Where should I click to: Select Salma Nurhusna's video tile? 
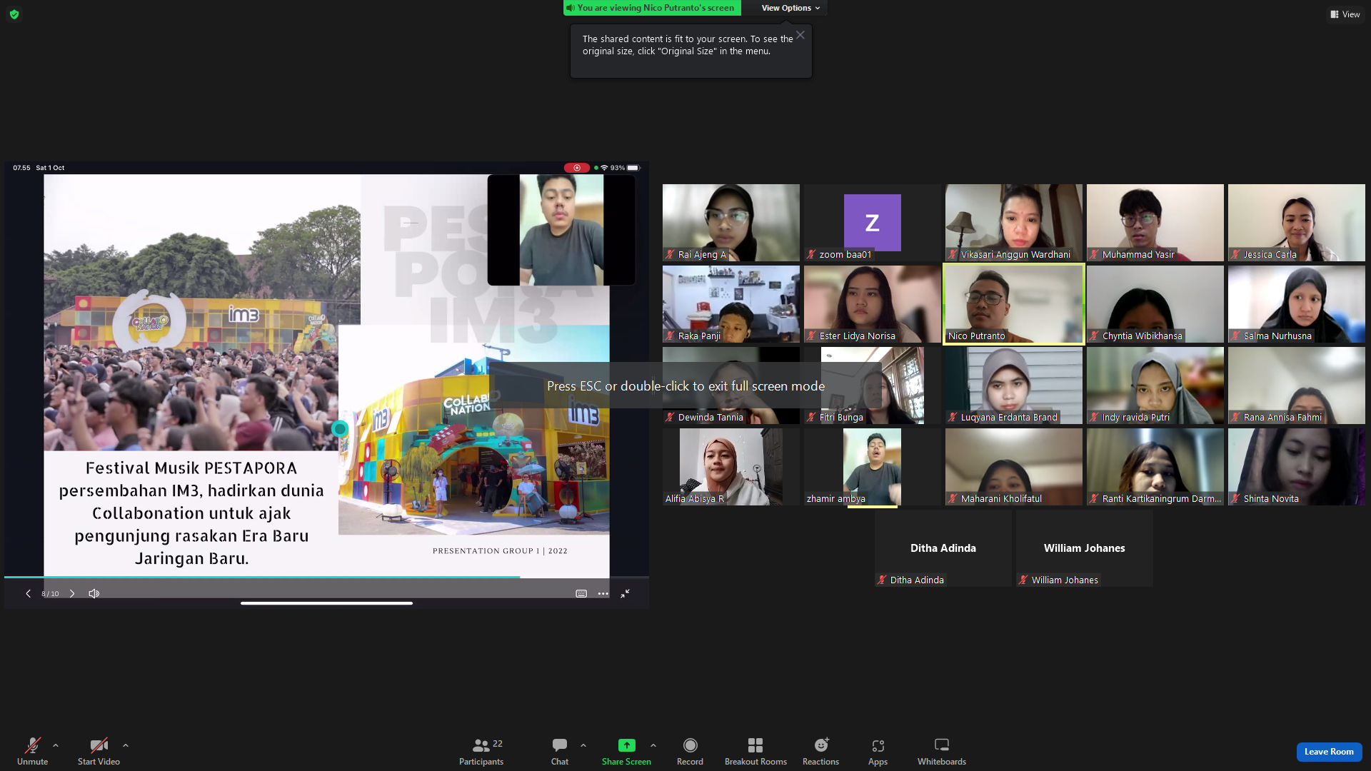pos(1297,304)
